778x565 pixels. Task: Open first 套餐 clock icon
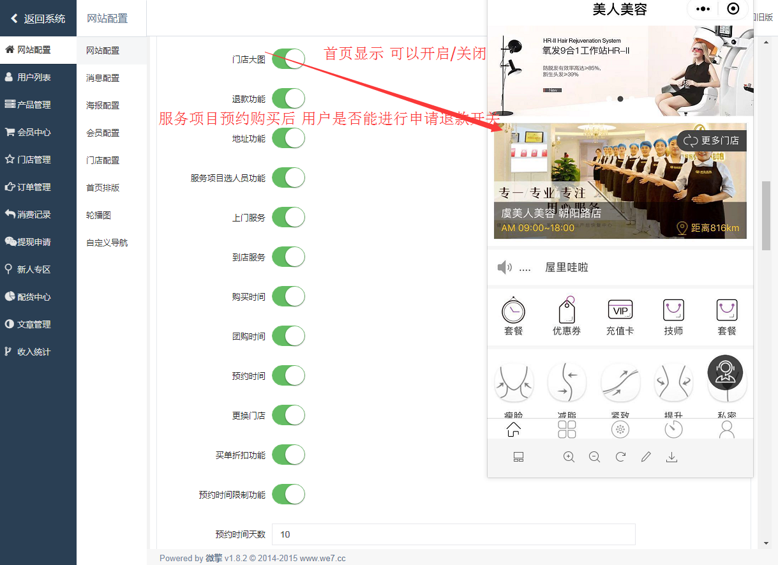coord(513,312)
